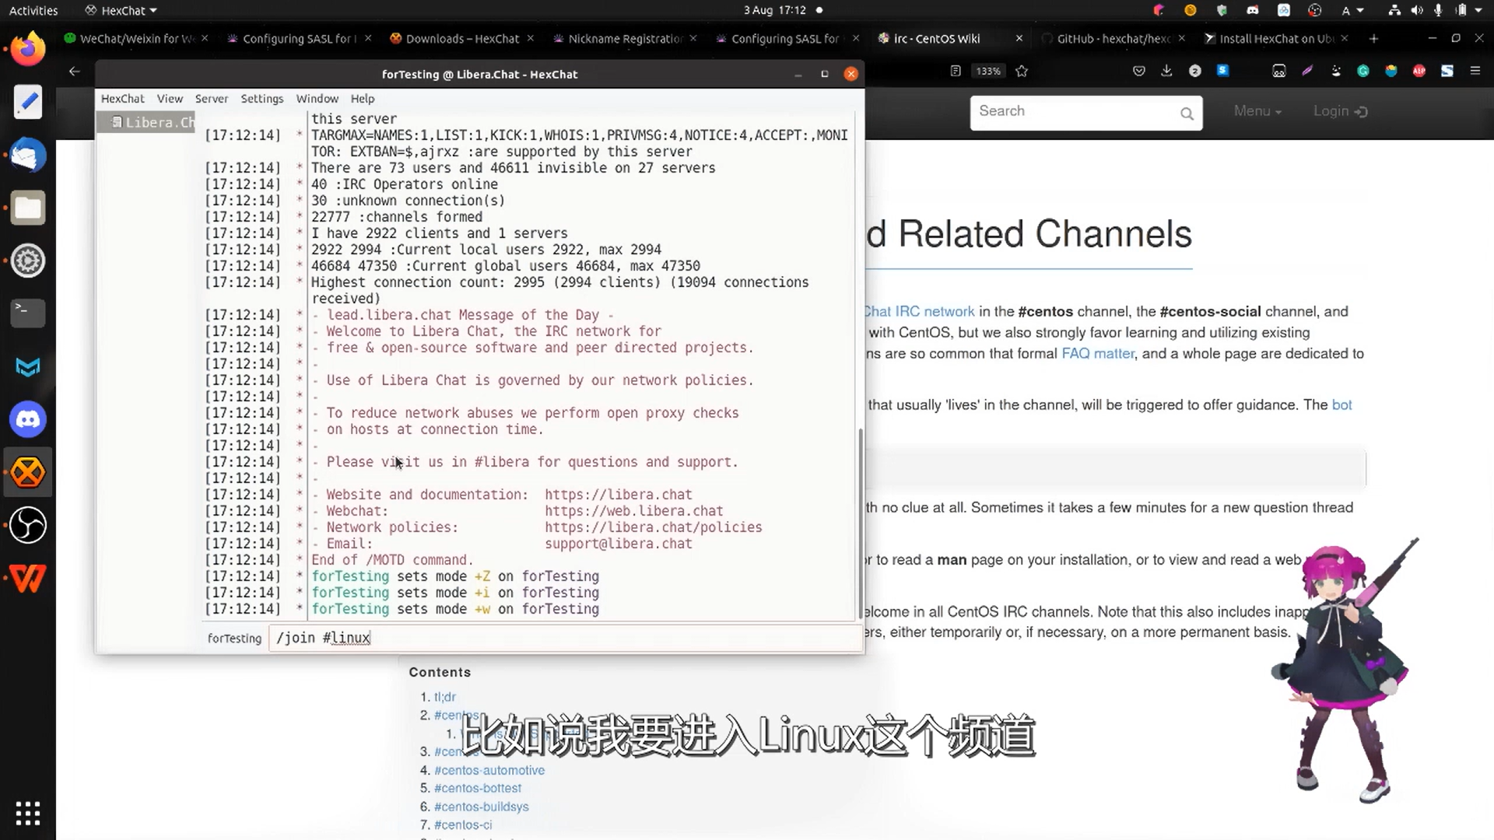Viewport: 1494px width, 840px height.
Task: Open WPS Office dock icon
Action: pyautogui.click(x=28, y=578)
